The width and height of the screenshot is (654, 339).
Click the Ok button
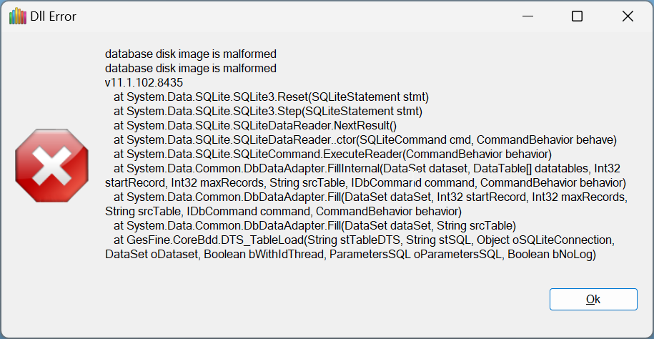593,299
